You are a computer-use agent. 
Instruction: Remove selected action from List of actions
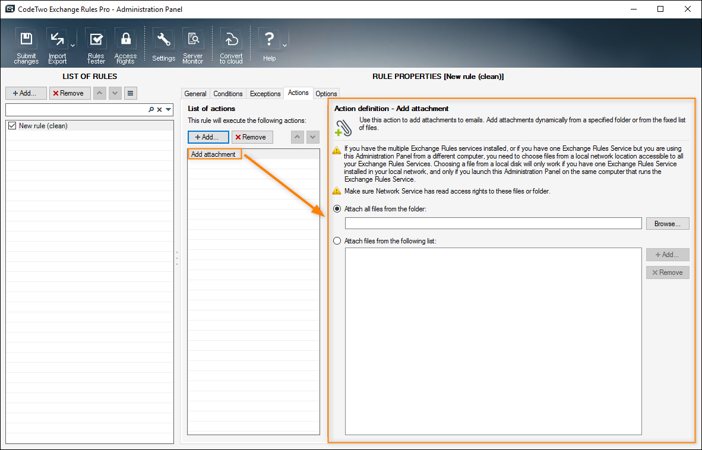point(252,137)
